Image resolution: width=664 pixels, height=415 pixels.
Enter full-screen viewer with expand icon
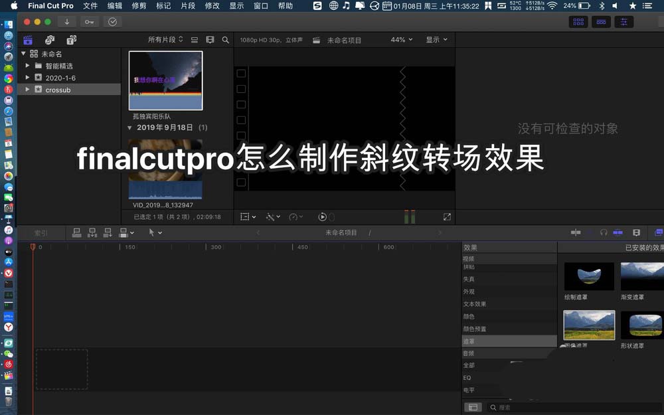click(447, 217)
